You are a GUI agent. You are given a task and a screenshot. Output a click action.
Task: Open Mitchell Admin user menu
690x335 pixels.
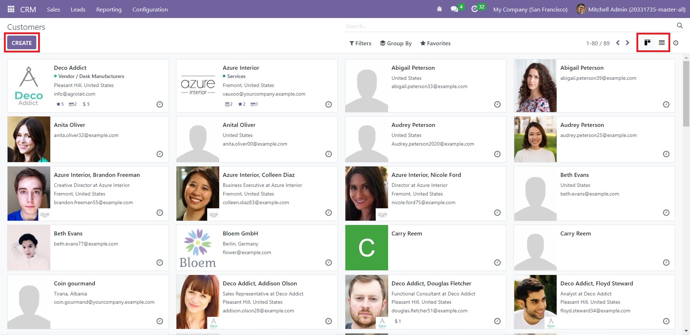[631, 9]
